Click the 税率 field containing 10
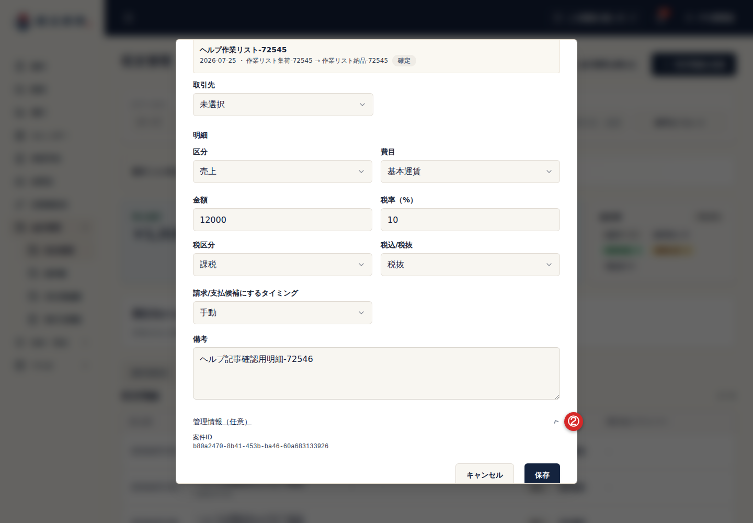 [470, 220]
